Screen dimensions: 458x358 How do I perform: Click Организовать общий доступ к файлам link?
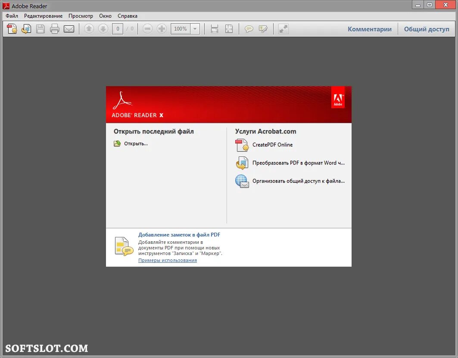(299, 181)
